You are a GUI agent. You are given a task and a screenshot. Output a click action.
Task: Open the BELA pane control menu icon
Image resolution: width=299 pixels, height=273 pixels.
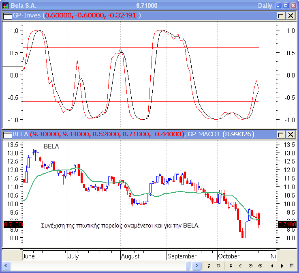(7, 134)
